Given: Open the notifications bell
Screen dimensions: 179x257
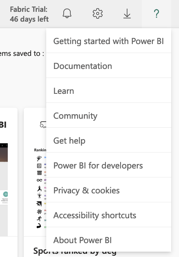Looking at the screenshot, I should (67, 13).
